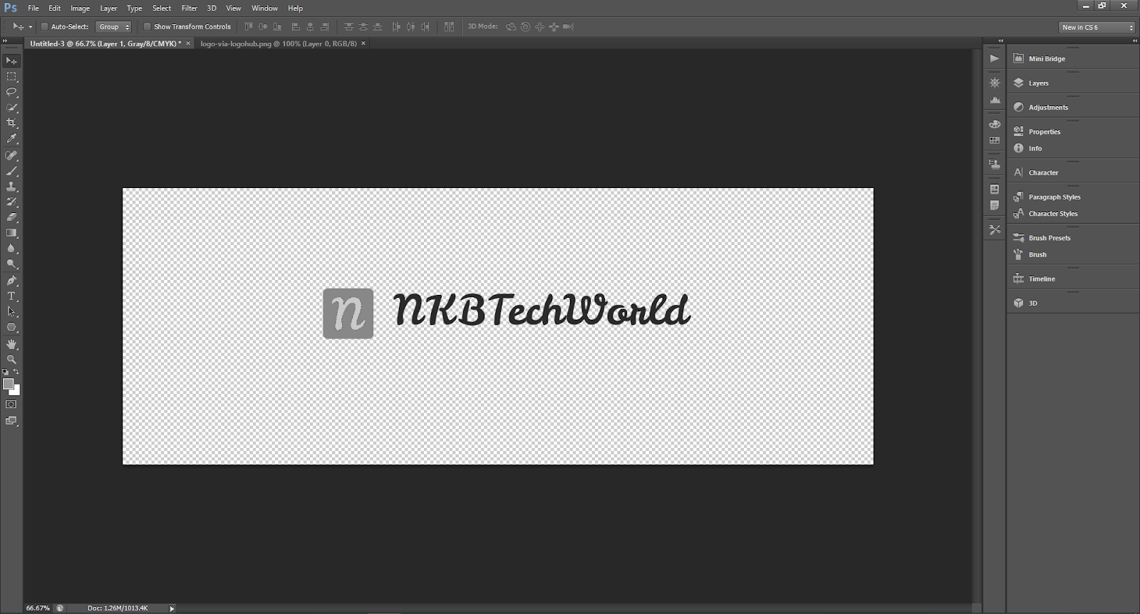Change the screen mode
The width and height of the screenshot is (1140, 614).
point(11,421)
